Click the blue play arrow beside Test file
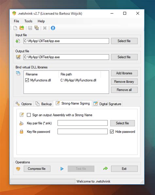This screenshot has height=195, width=155. click(x=62, y=169)
